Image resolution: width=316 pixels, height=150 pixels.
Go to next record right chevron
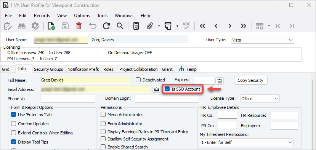pyautogui.click(x=230, y=26)
